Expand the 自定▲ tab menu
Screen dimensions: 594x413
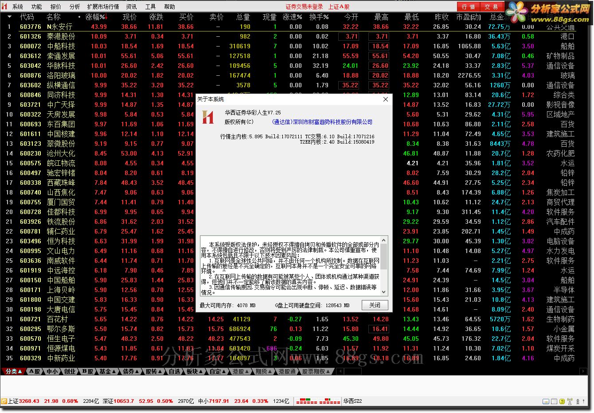[x=218, y=371]
